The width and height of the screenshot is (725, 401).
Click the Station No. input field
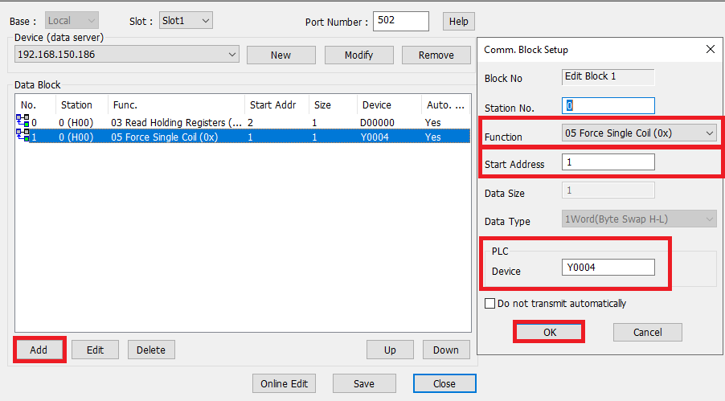[x=608, y=105]
